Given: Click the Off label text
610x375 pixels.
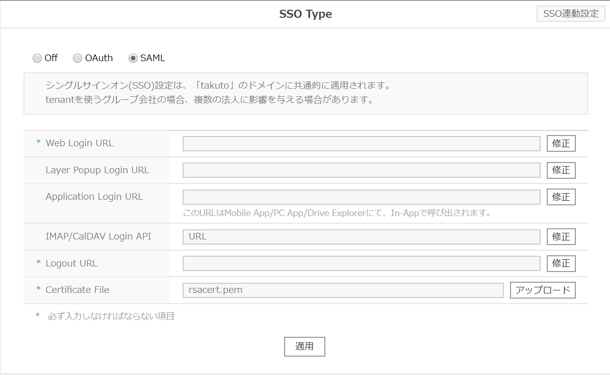Looking at the screenshot, I should pyautogui.click(x=51, y=58).
